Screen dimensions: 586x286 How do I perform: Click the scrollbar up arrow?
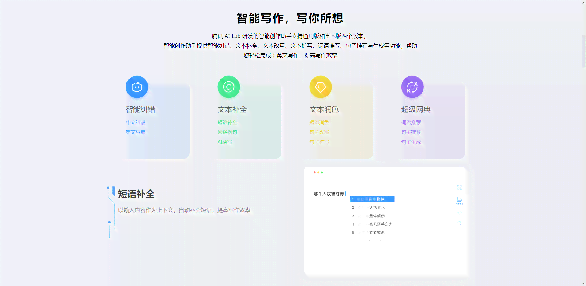[584, 2]
